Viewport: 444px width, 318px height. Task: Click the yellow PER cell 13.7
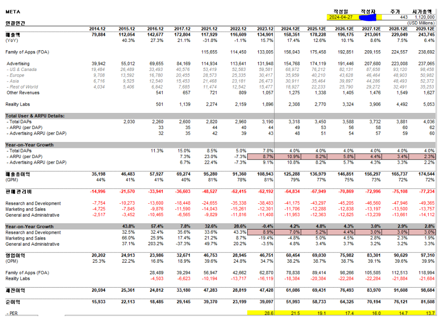tap(422, 313)
